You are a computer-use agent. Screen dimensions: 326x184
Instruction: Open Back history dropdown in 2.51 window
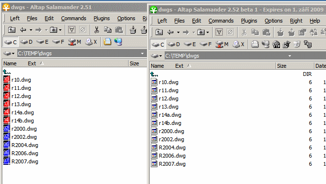tap(31, 30)
